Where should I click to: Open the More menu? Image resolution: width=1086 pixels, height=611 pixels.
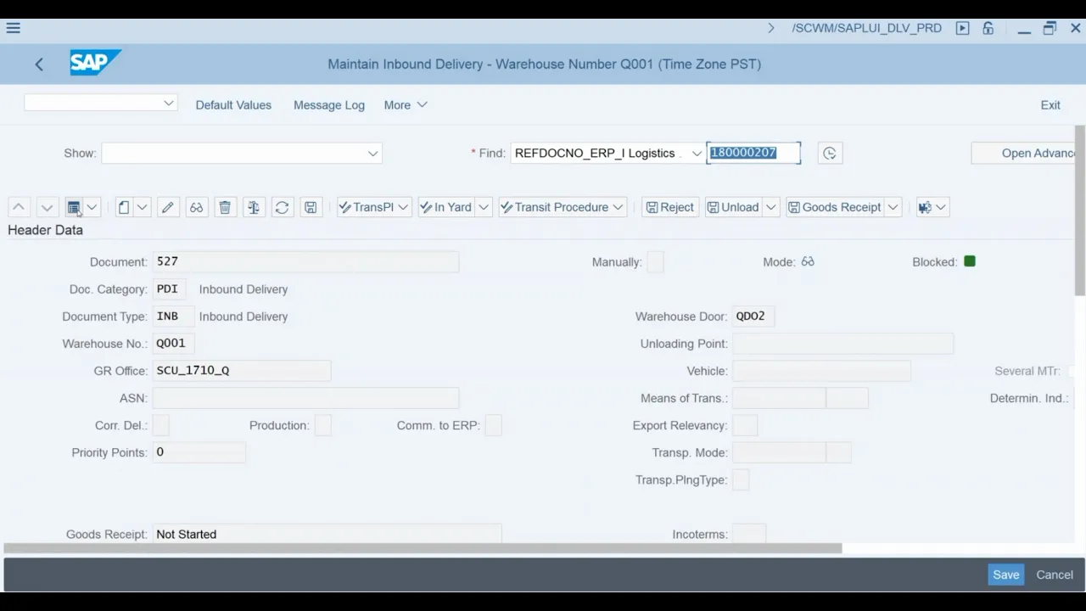pyautogui.click(x=406, y=105)
